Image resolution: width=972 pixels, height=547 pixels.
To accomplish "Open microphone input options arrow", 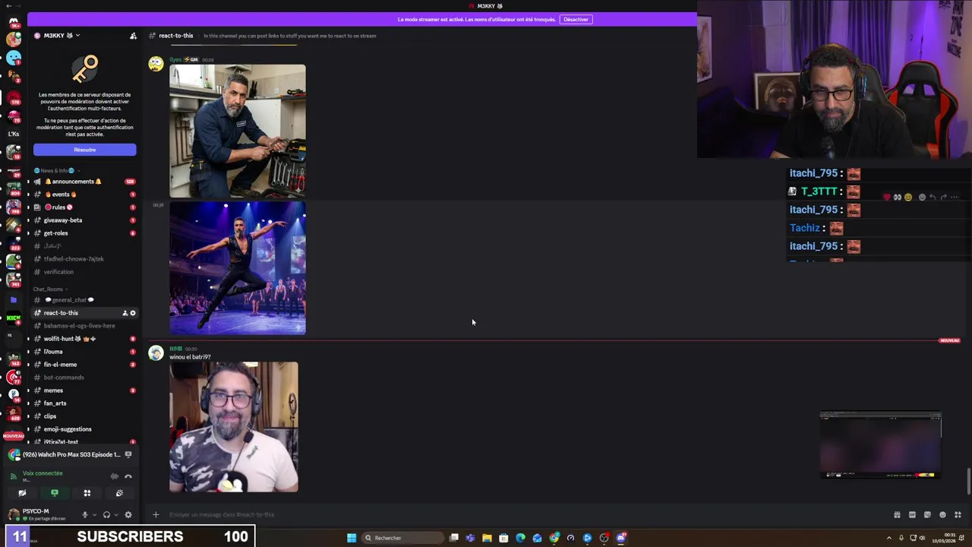I will 93,515.
